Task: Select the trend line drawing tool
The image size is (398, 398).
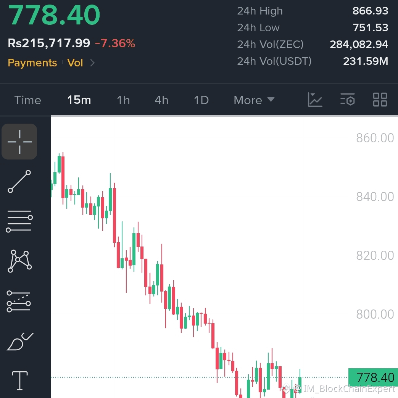Action: click(19, 181)
